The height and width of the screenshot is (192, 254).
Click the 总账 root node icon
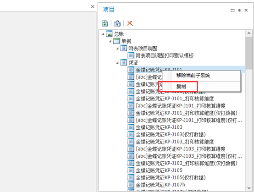pyautogui.click(x=109, y=34)
